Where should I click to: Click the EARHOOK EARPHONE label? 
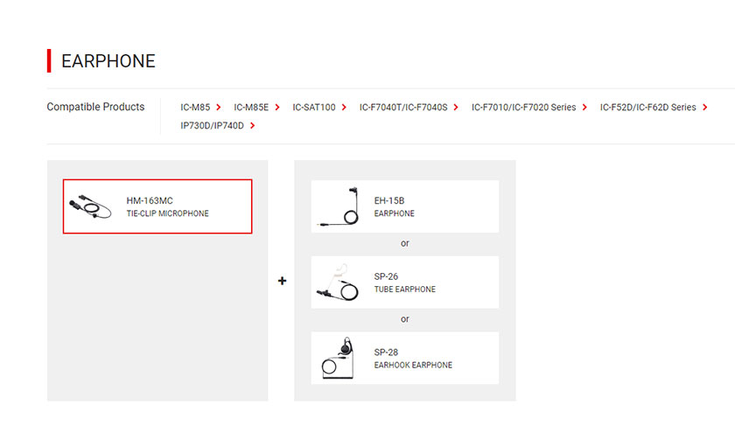pos(413,365)
